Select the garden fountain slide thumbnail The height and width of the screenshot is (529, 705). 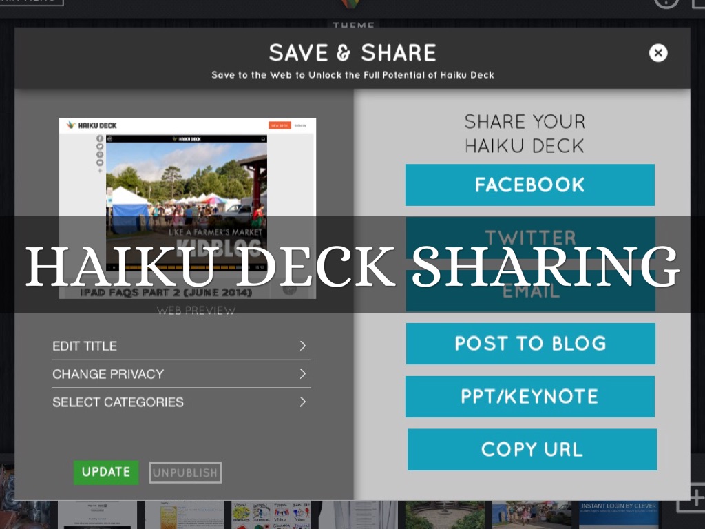(445, 515)
